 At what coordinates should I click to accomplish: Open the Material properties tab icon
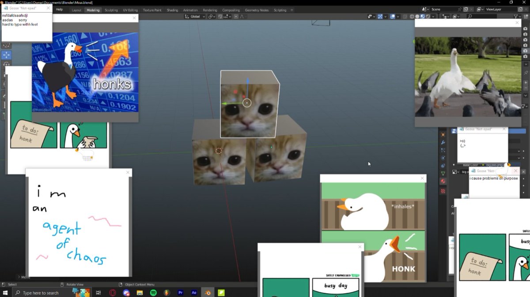click(x=443, y=181)
